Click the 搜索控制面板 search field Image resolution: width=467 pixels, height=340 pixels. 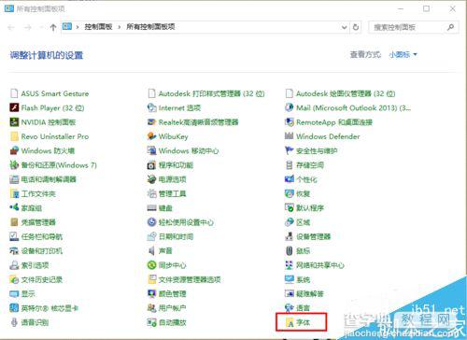[x=413, y=27]
